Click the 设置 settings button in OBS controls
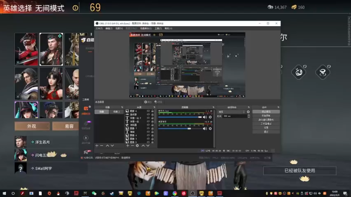351x197 pixels. point(266,128)
